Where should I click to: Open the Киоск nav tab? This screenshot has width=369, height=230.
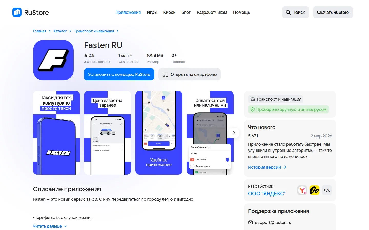click(169, 12)
